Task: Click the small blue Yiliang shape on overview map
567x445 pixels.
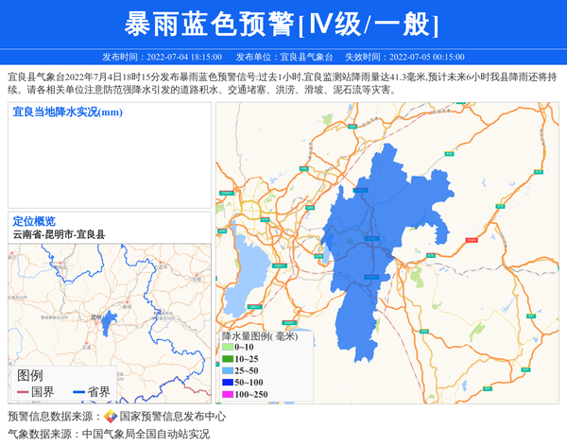Action: [x=110, y=321]
